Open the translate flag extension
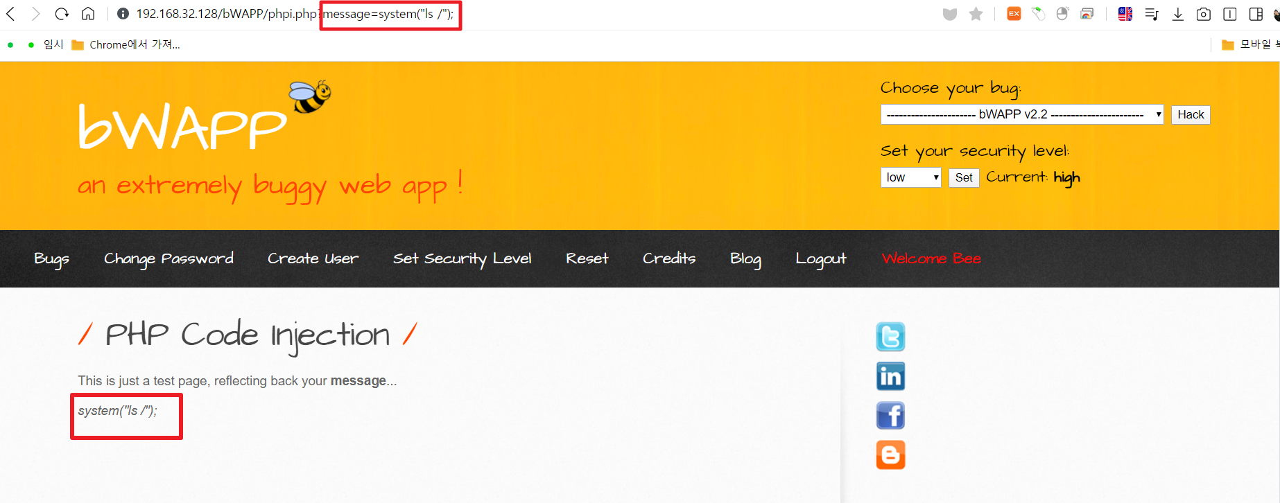The image size is (1280, 503). [1125, 14]
